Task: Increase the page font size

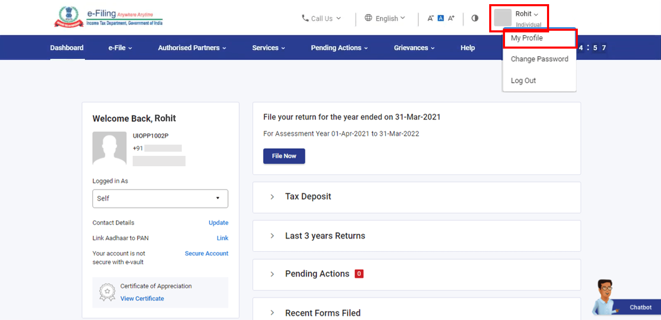Action: (x=451, y=18)
